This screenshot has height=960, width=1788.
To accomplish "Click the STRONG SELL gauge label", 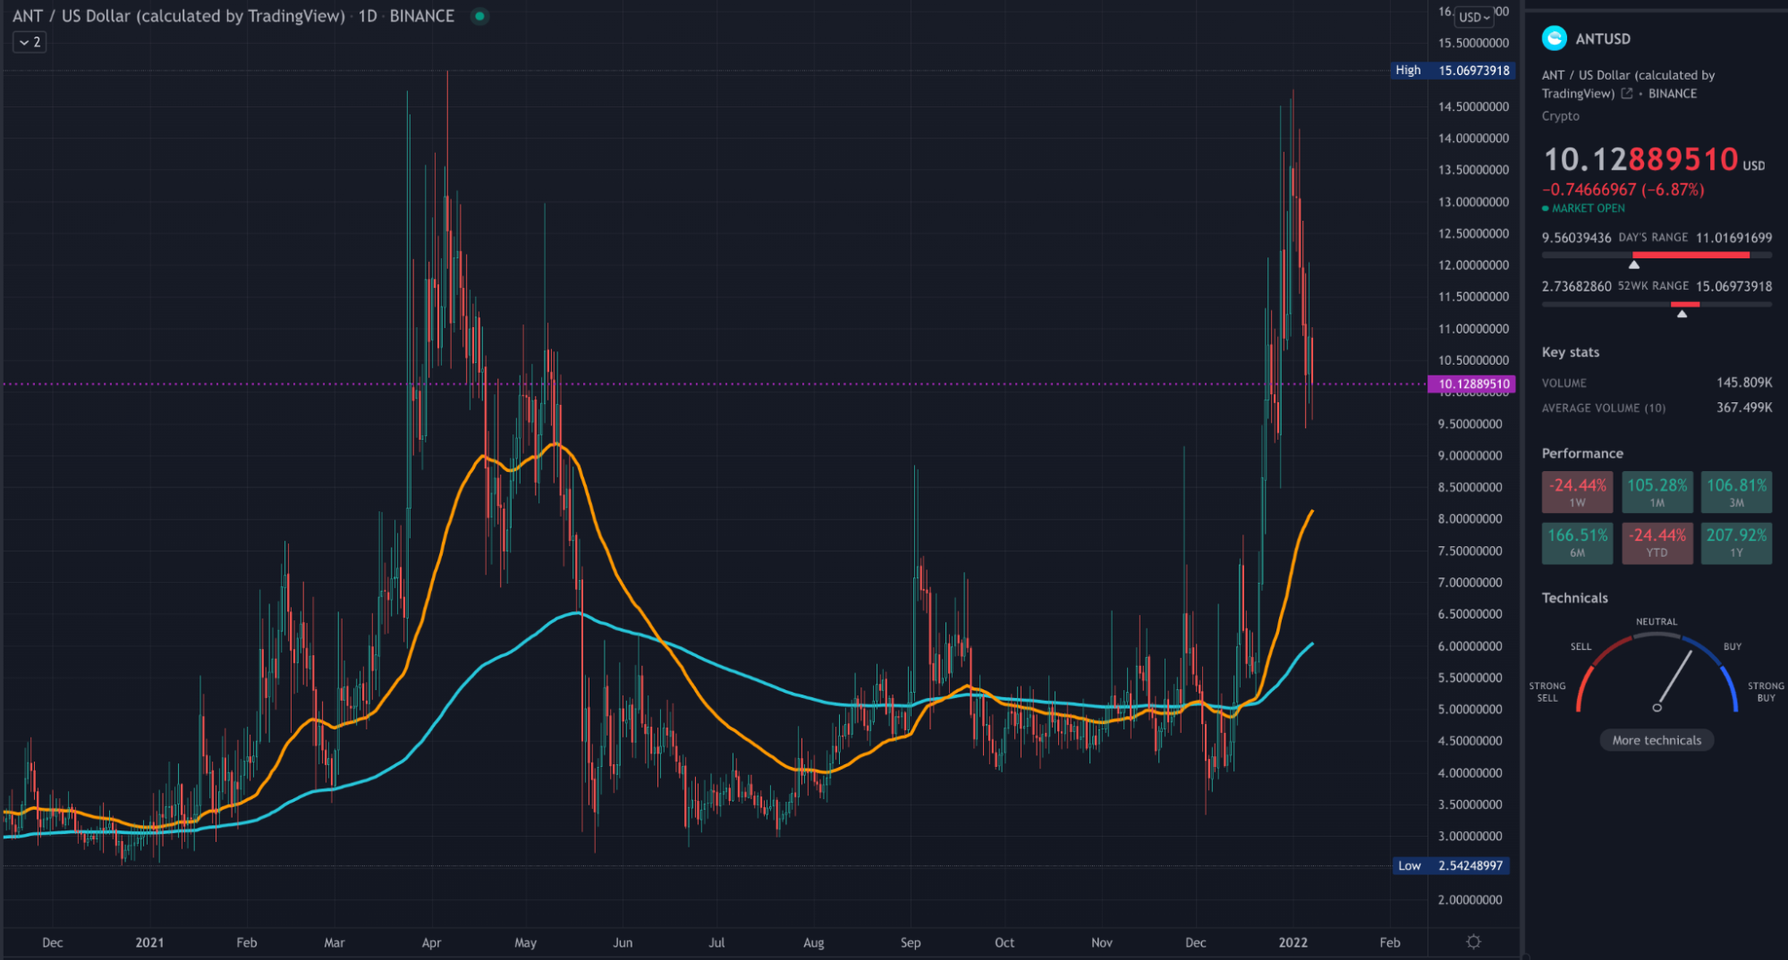I will 1547,692.
